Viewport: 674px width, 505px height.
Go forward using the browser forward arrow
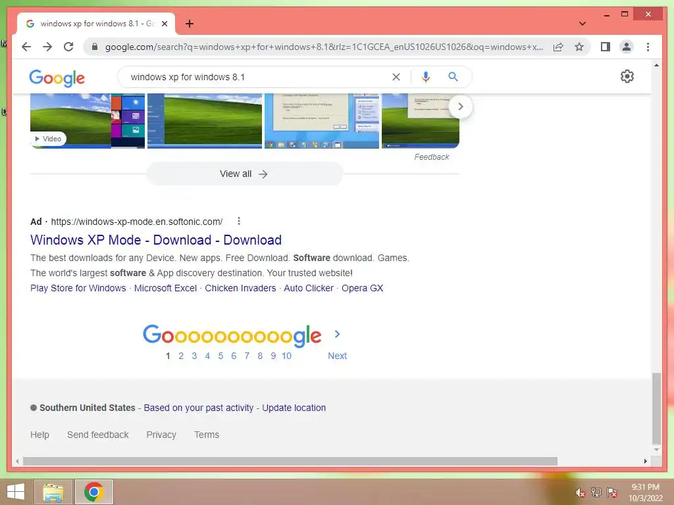(x=47, y=47)
